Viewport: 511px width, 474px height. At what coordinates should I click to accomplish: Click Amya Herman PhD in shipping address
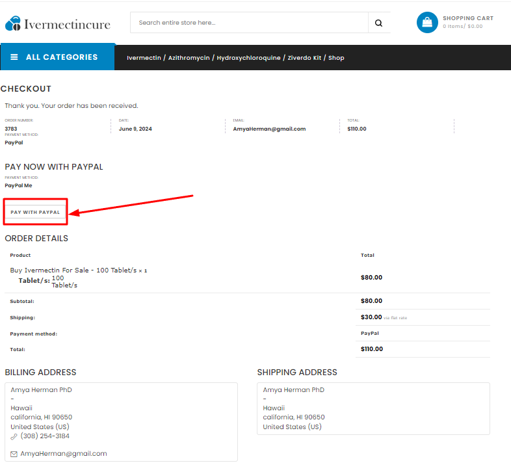[x=294, y=390]
